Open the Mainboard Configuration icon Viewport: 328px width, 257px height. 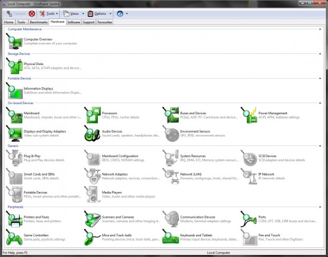coord(93,158)
